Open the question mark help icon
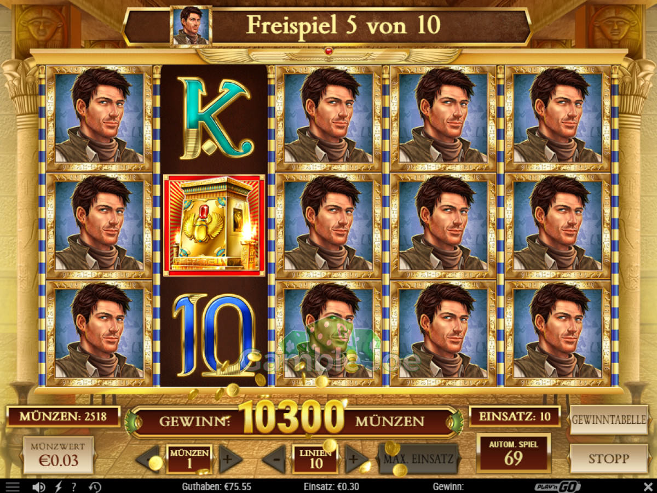The height and width of the screenshot is (493, 657). (74, 486)
